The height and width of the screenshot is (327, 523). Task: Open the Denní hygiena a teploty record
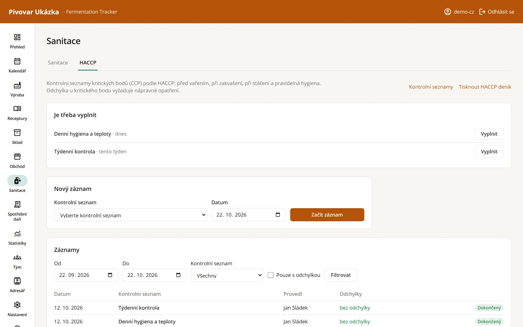(x=279, y=321)
